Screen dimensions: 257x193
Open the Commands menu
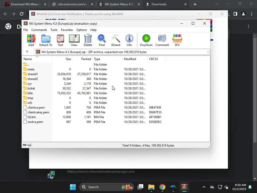pyautogui.click(x=39, y=30)
